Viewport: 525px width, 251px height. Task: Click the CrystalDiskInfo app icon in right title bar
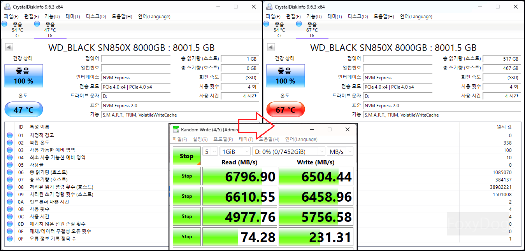(x=269, y=7)
